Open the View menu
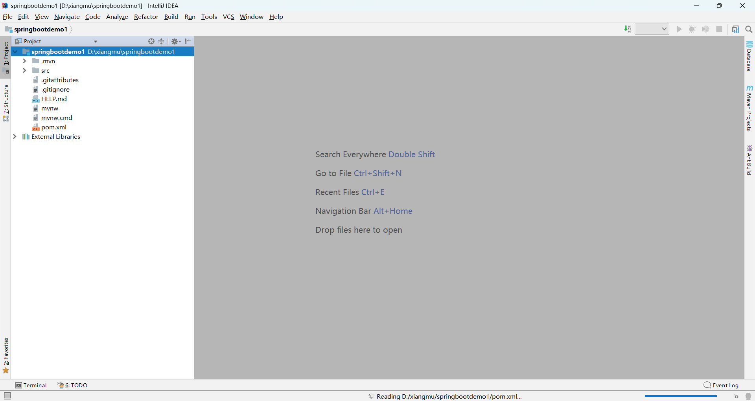This screenshot has height=401, width=755. [42, 17]
